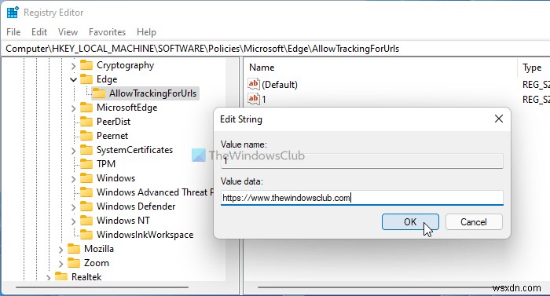Select the Realtek key label

(86, 276)
